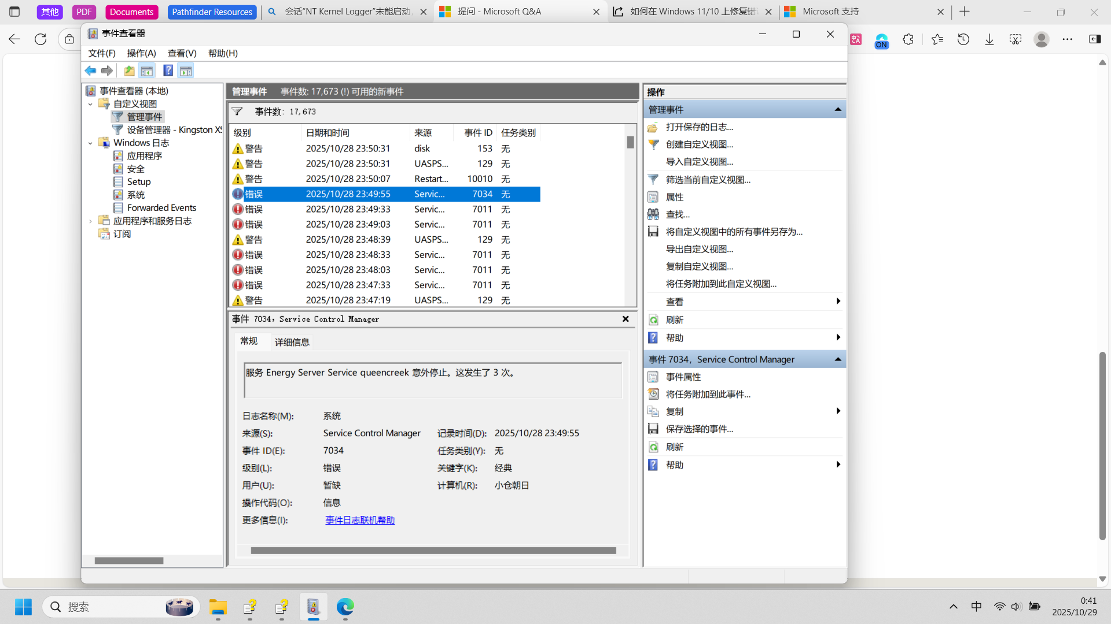Open the 查看(V) menu
1111x624 pixels.
pos(182,53)
